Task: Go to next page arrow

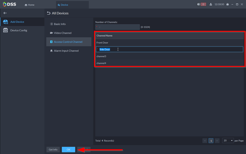Action: tap(217, 141)
